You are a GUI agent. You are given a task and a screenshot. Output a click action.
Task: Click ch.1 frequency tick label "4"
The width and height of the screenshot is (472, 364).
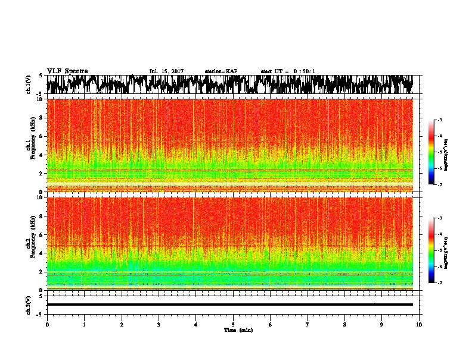click(x=41, y=155)
